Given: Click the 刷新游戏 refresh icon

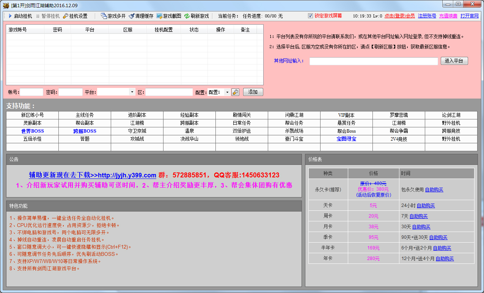Looking at the screenshot, I should pyautogui.click(x=187, y=16).
